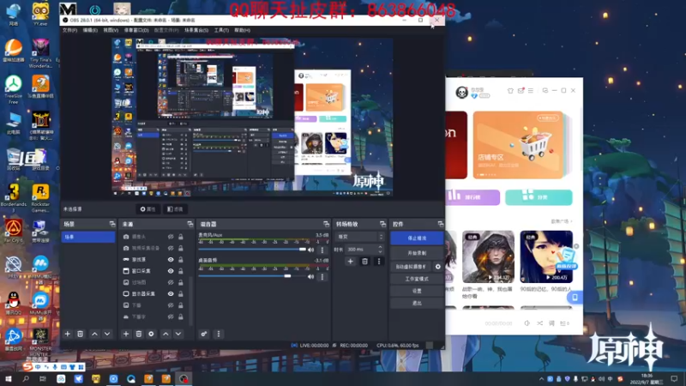This screenshot has width=686, height=386.
Task: Open main menu icon in music player
Action: pos(531,91)
